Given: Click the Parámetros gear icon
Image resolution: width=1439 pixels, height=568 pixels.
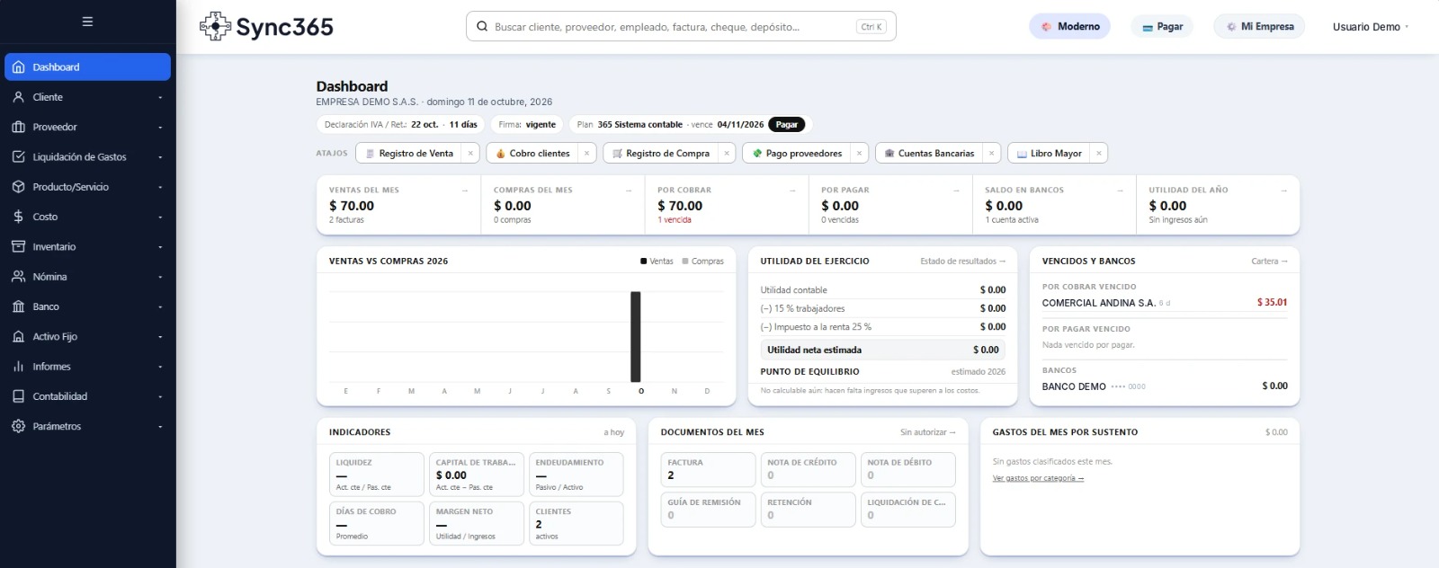Looking at the screenshot, I should (x=18, y=426).
